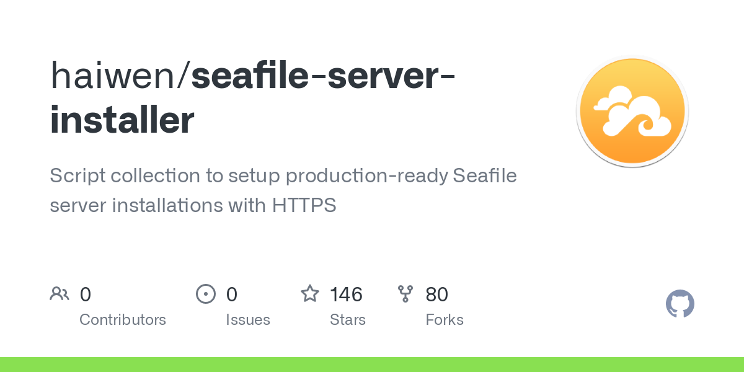Select the 'Contributors' label text

pyautogui.click(x=123, y=320)
